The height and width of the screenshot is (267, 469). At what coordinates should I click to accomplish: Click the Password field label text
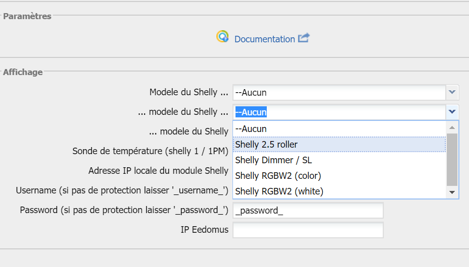tap(124, 210)
